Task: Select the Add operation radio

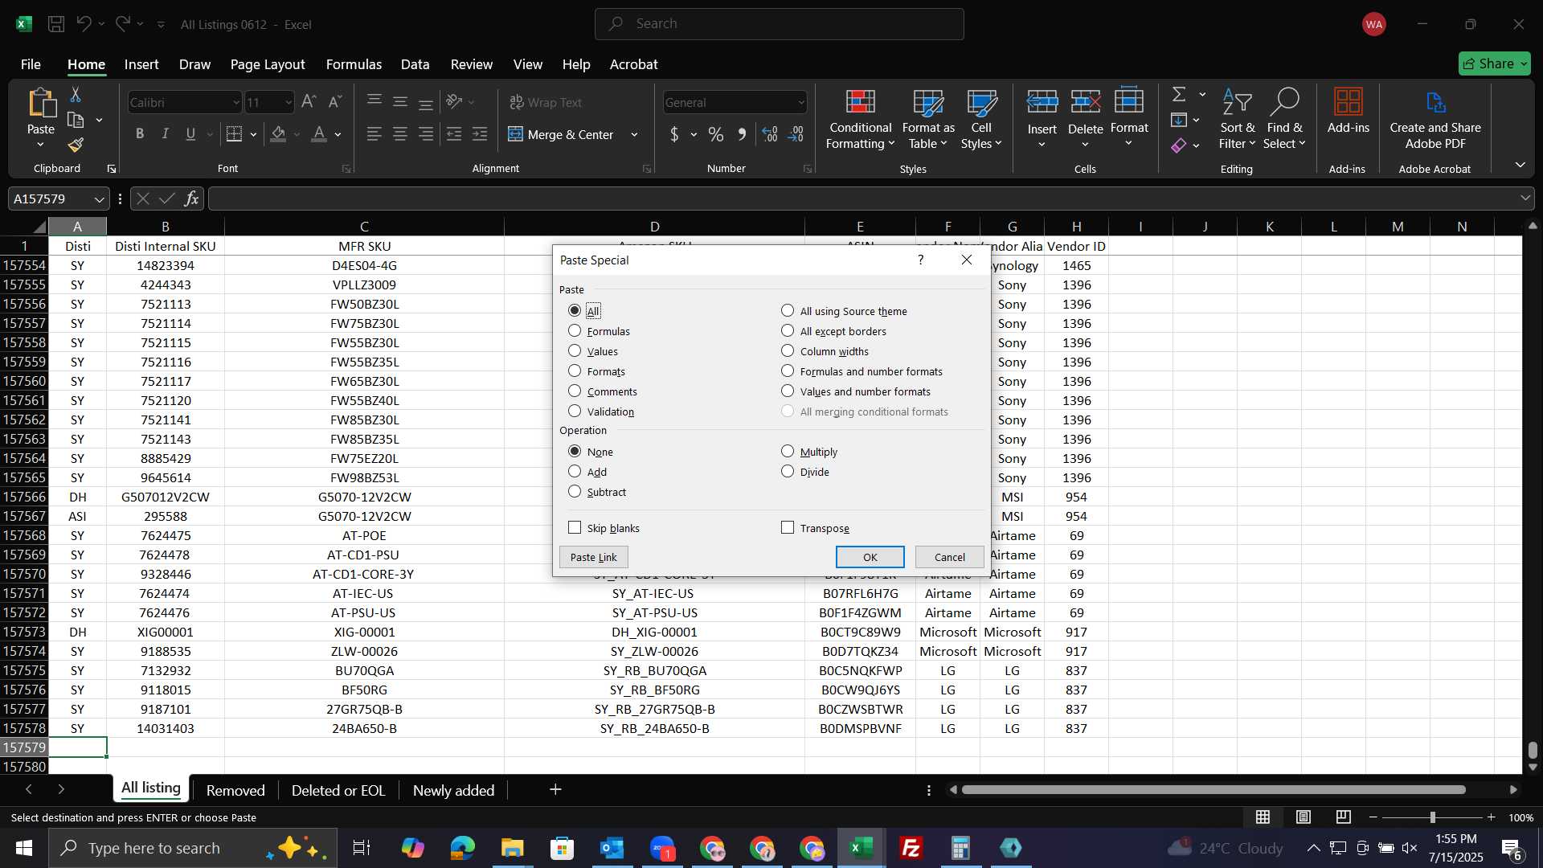Action: (x=587, y=472)
